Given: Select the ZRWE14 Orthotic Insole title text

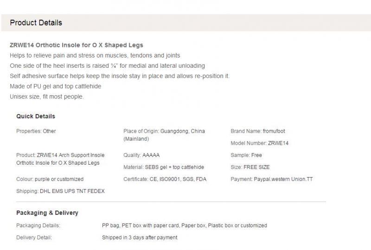Looking at the screenshot, I should pos(77,45).
